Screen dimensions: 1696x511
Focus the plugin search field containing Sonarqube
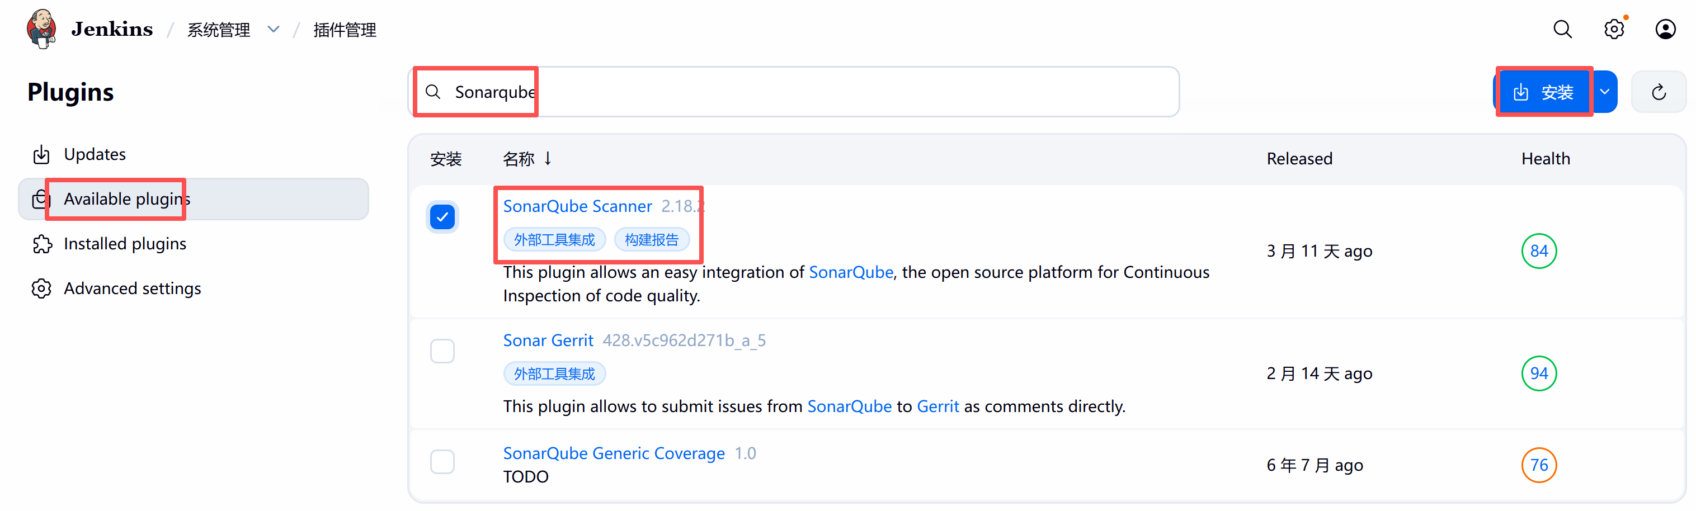(794, 92)
